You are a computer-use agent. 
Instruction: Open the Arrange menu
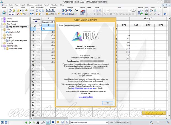tap(39, 5)
